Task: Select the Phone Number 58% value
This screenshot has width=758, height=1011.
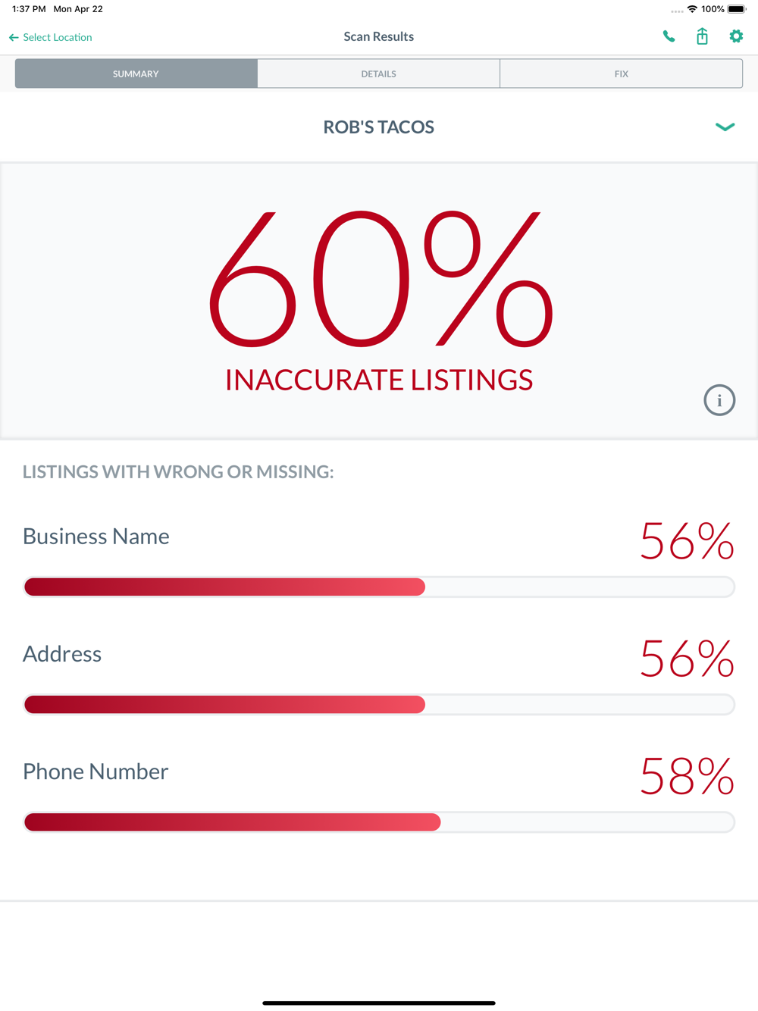Action: (x=687, y=776)
